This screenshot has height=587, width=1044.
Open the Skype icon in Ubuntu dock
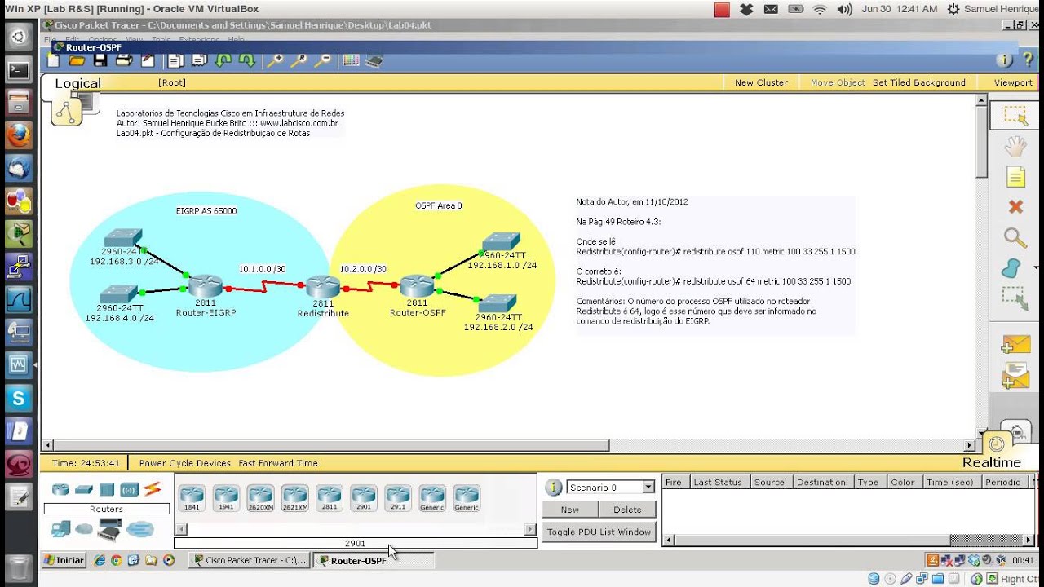tap(18, 398)
